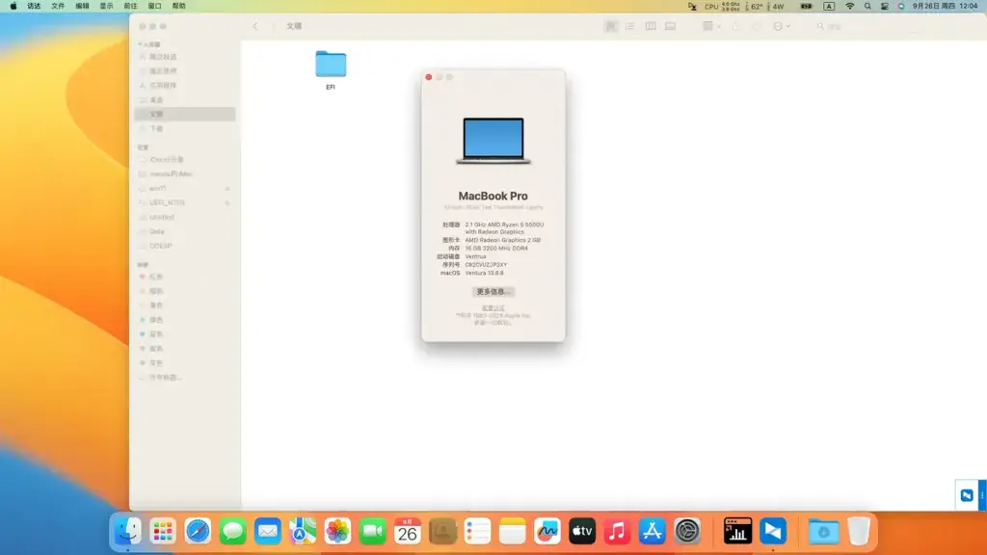Launch Freeform from the Dock
Viewport: 987px width, 555px height.
[547, 532]
